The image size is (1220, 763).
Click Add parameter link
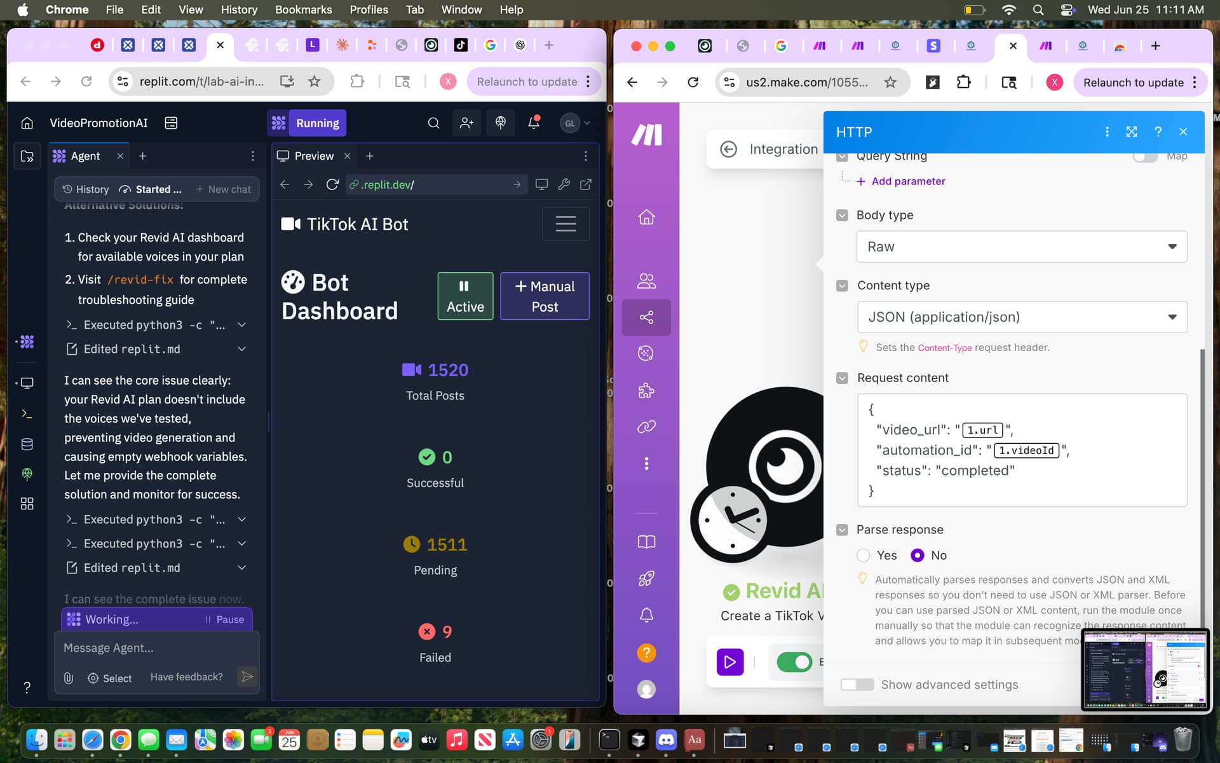pos(900,181)
